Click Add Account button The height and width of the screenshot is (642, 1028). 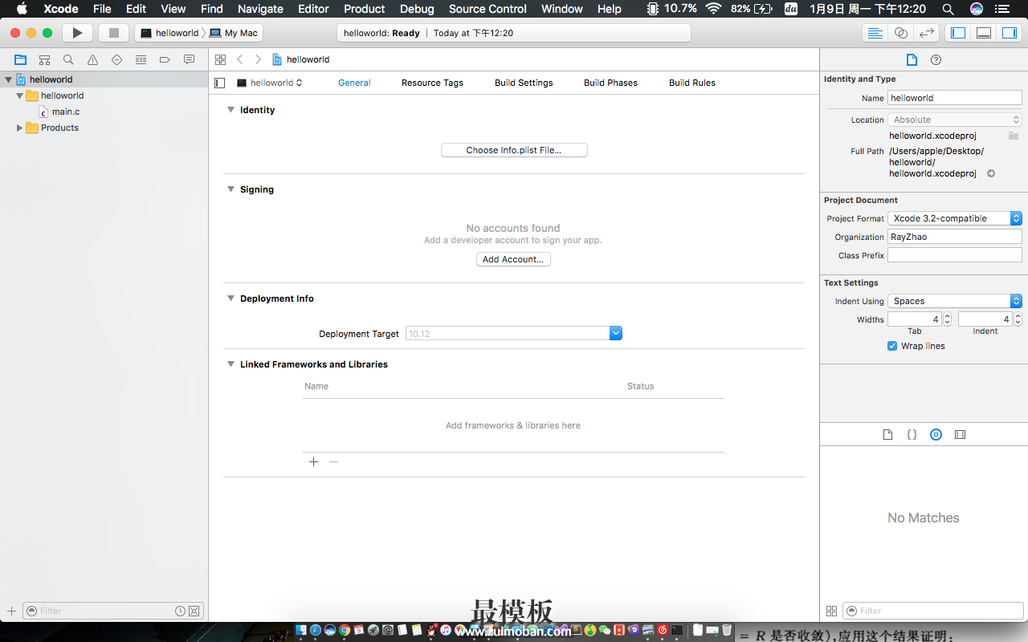tap(513, 259)
